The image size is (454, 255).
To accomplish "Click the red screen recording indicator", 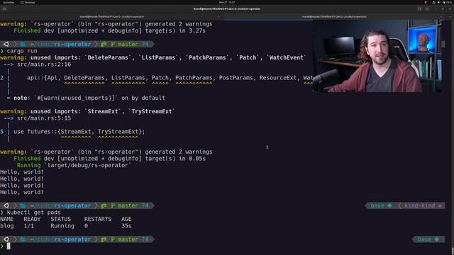I will tap(426, 2).
